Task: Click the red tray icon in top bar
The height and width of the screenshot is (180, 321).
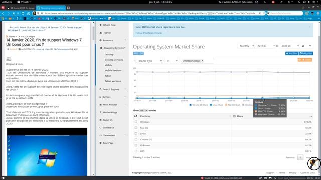Action: pyautogui.click(x=273, y=2)
